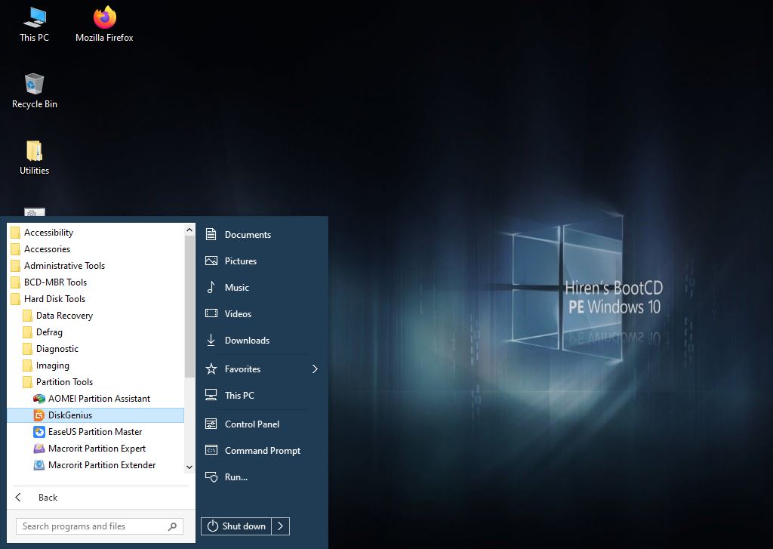Open Control Panel from Start menu

coord(251,424)
